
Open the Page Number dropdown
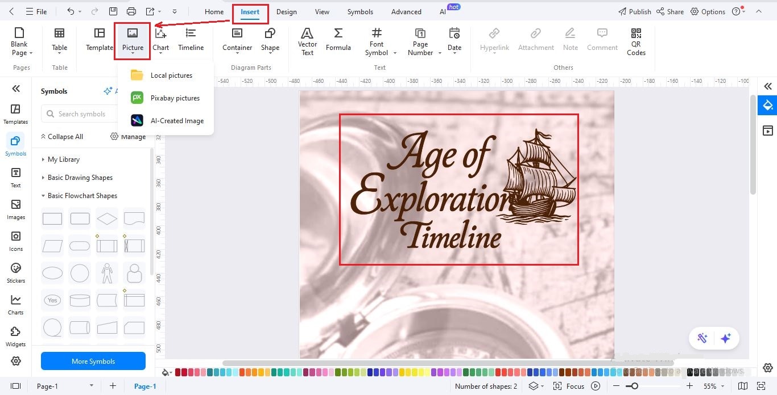tap(440, 53)
